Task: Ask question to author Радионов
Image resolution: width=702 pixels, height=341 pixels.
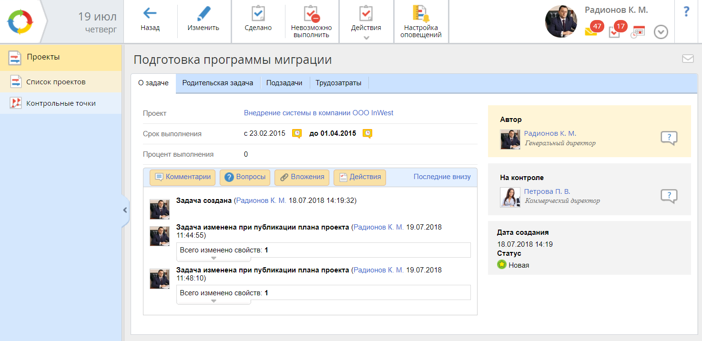Action: click(669, 139)
